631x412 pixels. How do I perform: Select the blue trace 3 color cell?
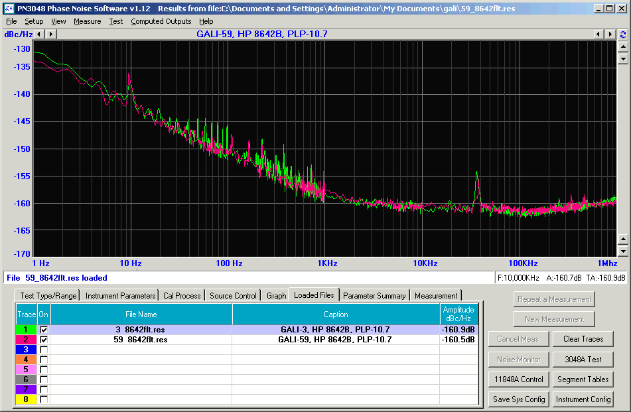pos(26,350)
